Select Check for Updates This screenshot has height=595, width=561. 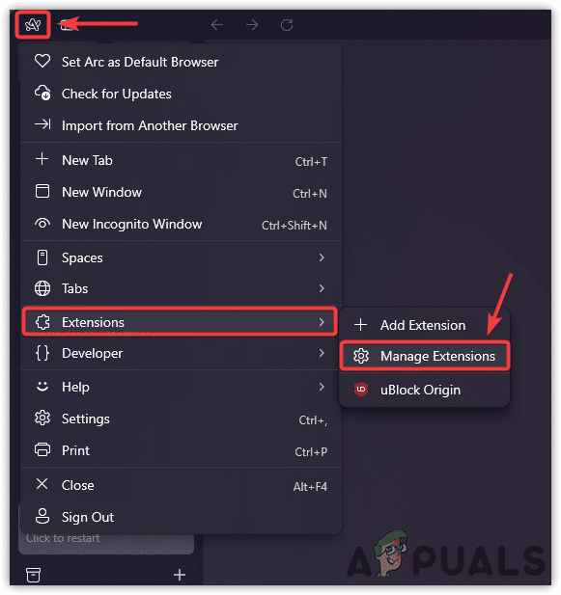click(x=181, y=94)
